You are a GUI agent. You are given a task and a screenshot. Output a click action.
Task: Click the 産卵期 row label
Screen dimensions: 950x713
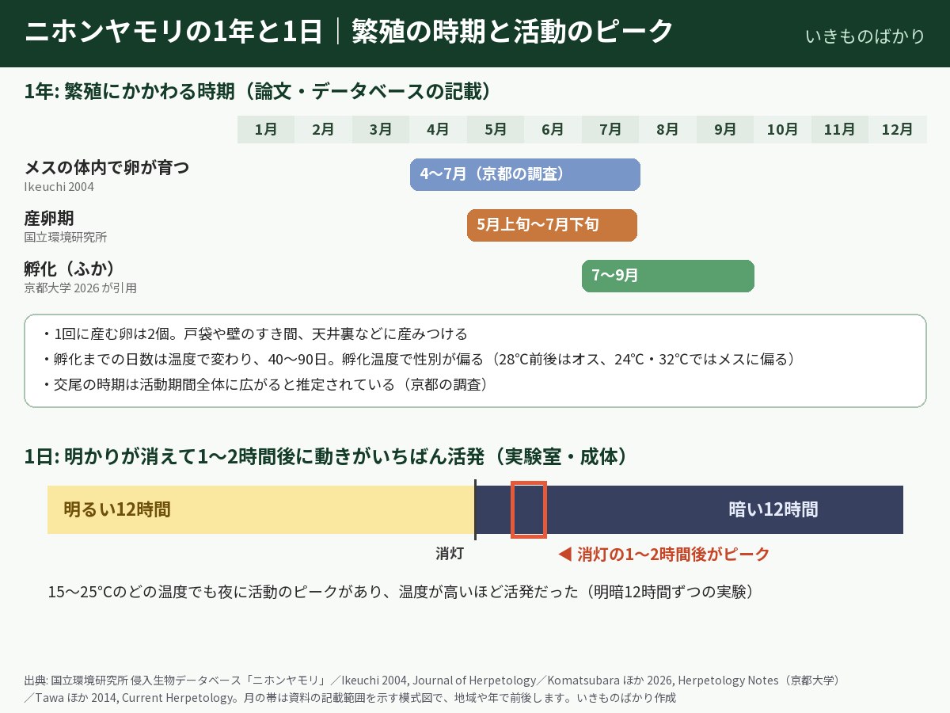[49, 219]
